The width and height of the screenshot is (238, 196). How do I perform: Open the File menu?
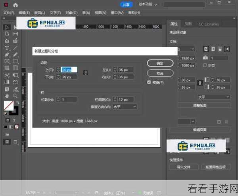[x=9, y=13]
